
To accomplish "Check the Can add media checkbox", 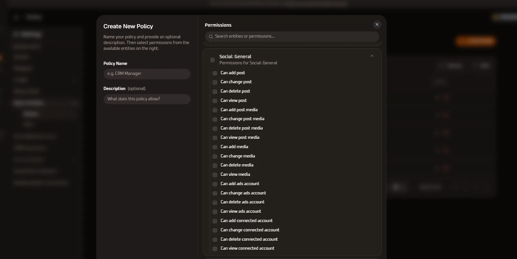I will [x=215, y=147].
